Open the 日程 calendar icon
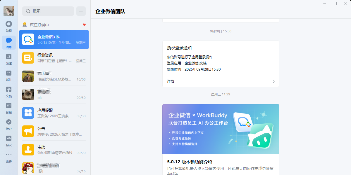The width and height of the screenshot is (351, 175). [9, 108]
